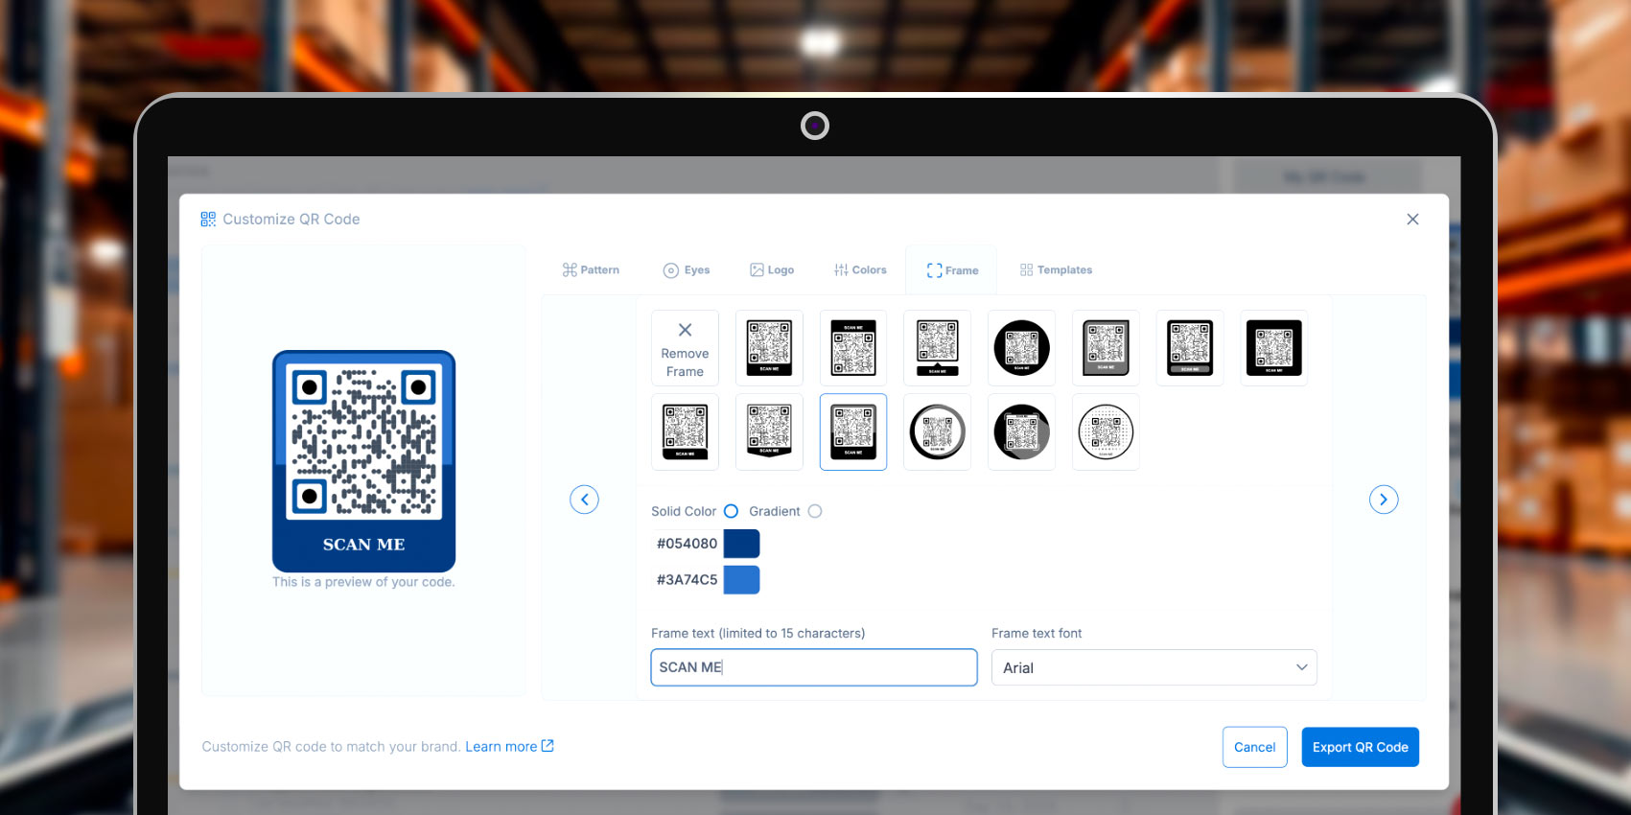Choose last thick black frame in first row
This screenshot has width=1631, height=815.
point(1274,348)
